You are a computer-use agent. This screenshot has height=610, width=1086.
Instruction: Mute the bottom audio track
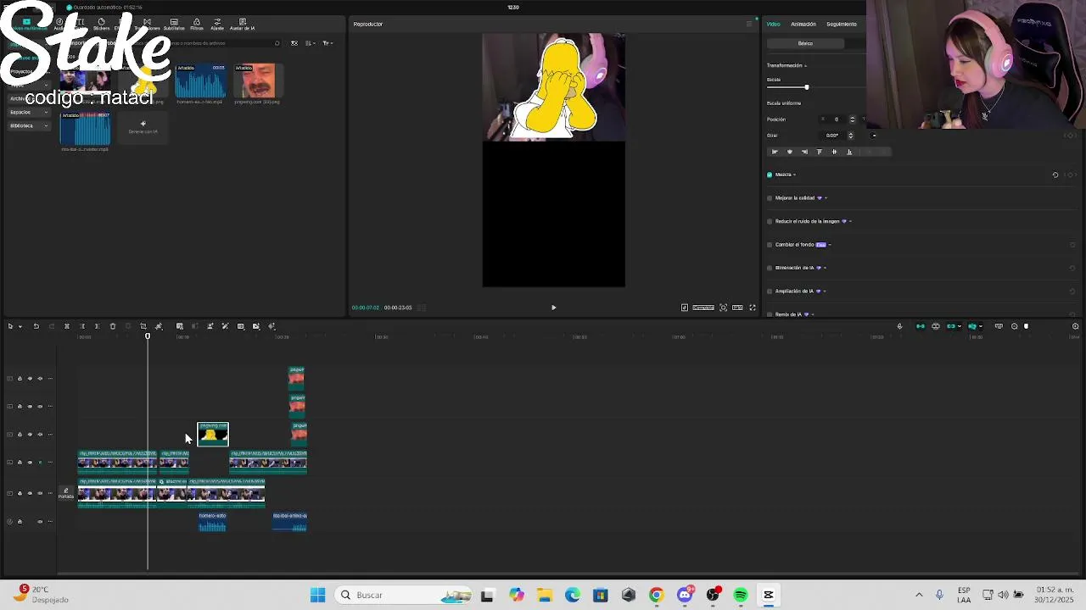[40, 522]
